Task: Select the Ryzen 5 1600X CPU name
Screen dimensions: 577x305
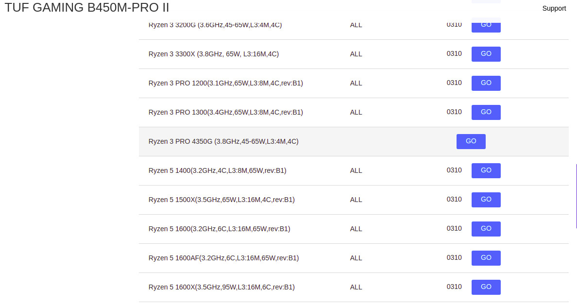Action: pos(221,287)
